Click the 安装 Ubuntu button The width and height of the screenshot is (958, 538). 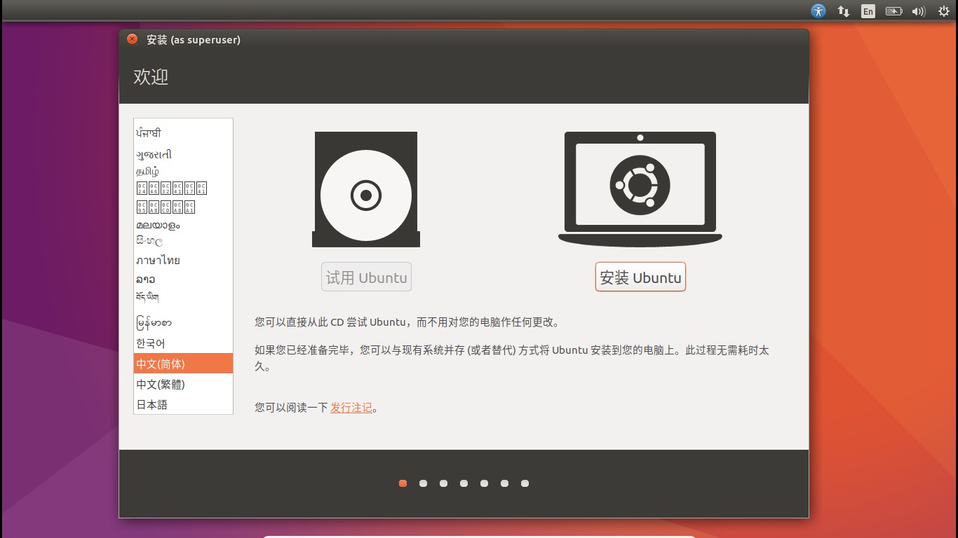pos(640,276)
